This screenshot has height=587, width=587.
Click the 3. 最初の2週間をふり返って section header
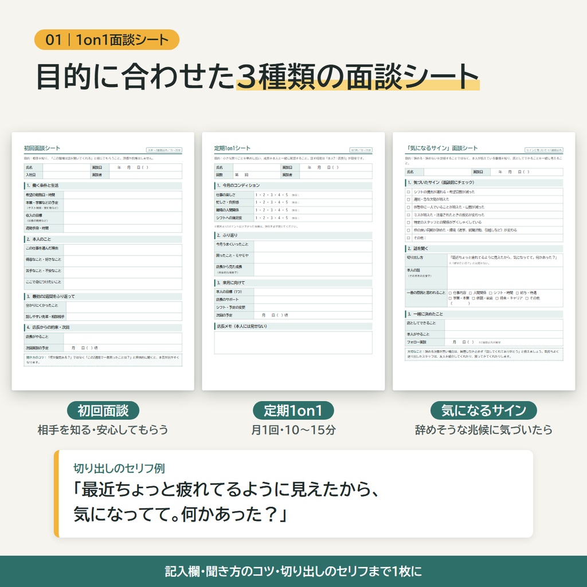pyautogui.click(x=103, y=296)
